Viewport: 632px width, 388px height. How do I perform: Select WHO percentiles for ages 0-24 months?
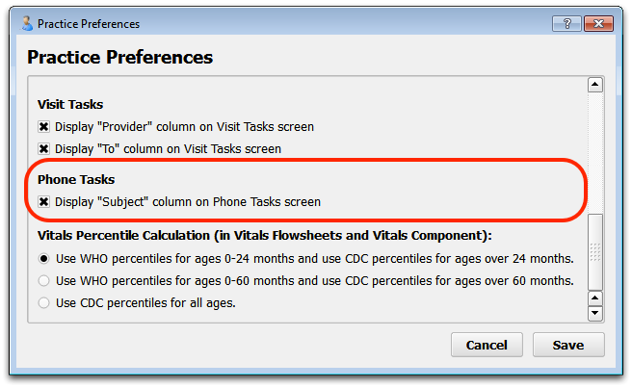(44, 258)
